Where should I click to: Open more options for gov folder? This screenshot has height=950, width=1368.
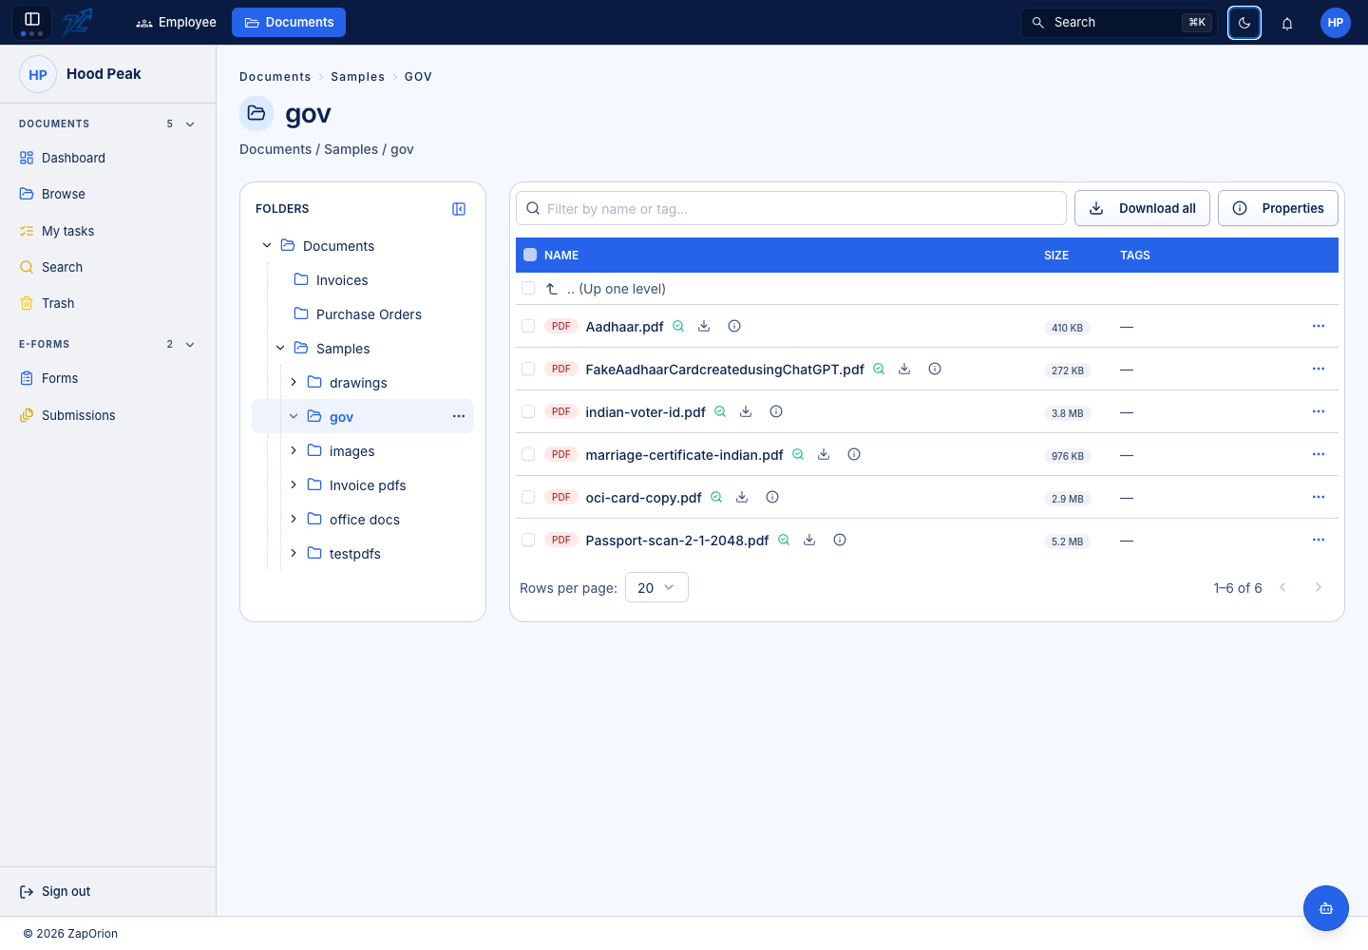[x=459, y=416]
